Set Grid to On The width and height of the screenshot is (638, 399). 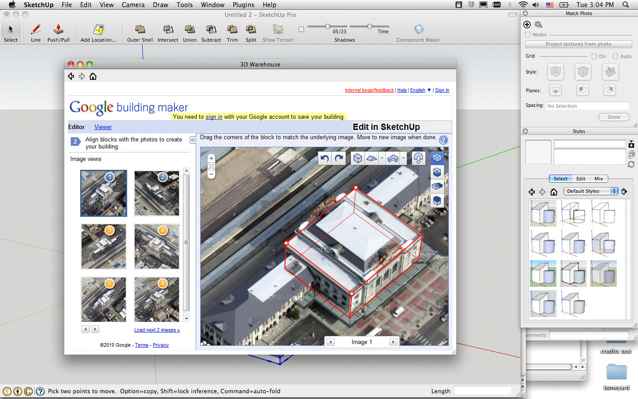(x=594, y=56)
